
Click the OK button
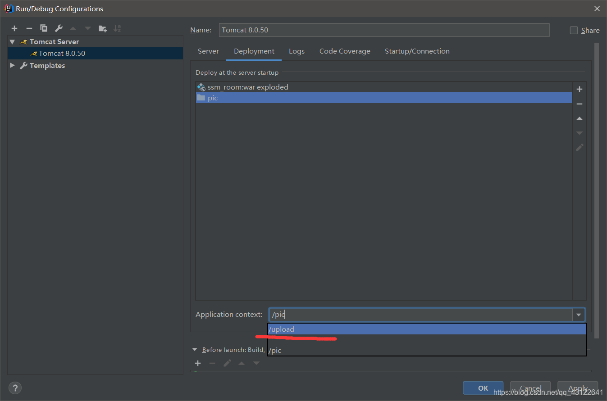click(483, 388)
